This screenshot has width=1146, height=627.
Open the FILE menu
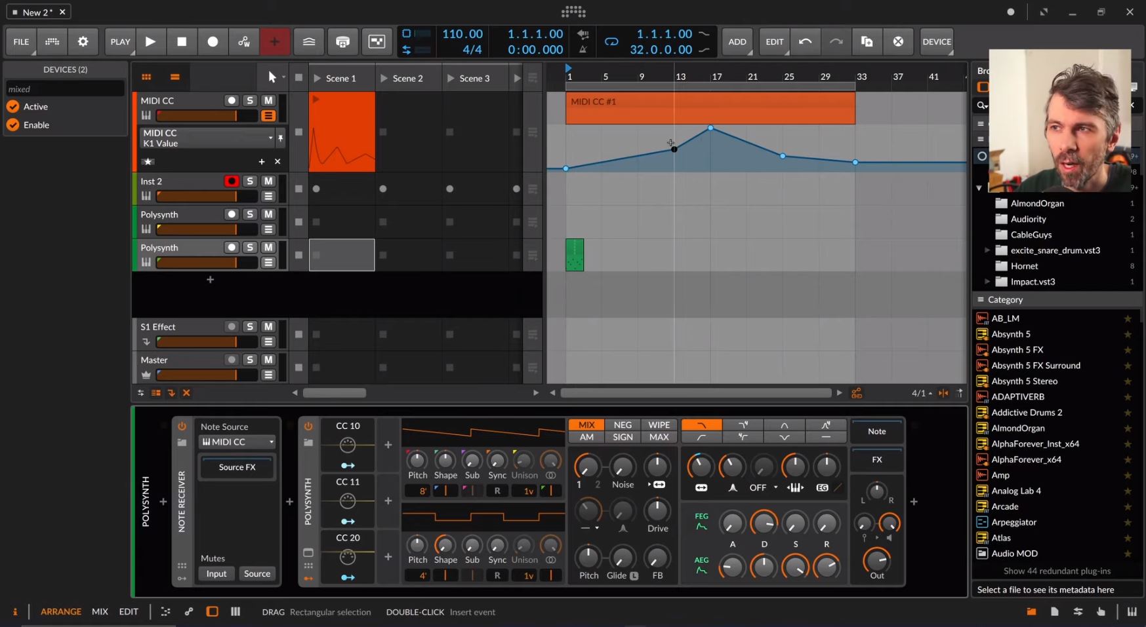[20, 41]
